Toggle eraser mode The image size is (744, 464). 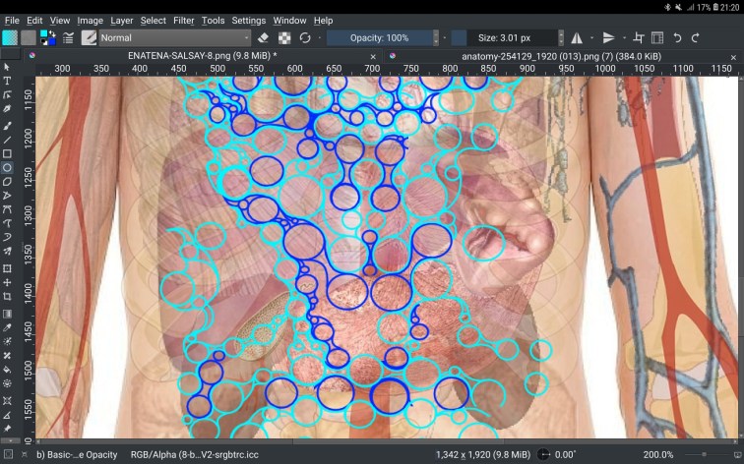[263, 37]
